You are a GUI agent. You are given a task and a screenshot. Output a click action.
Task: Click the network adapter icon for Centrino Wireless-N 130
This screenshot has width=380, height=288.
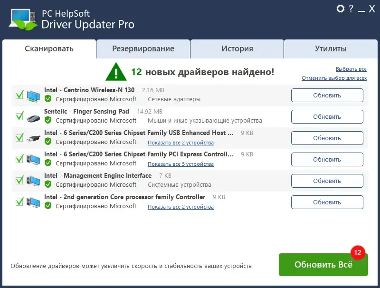pos(33,95)
